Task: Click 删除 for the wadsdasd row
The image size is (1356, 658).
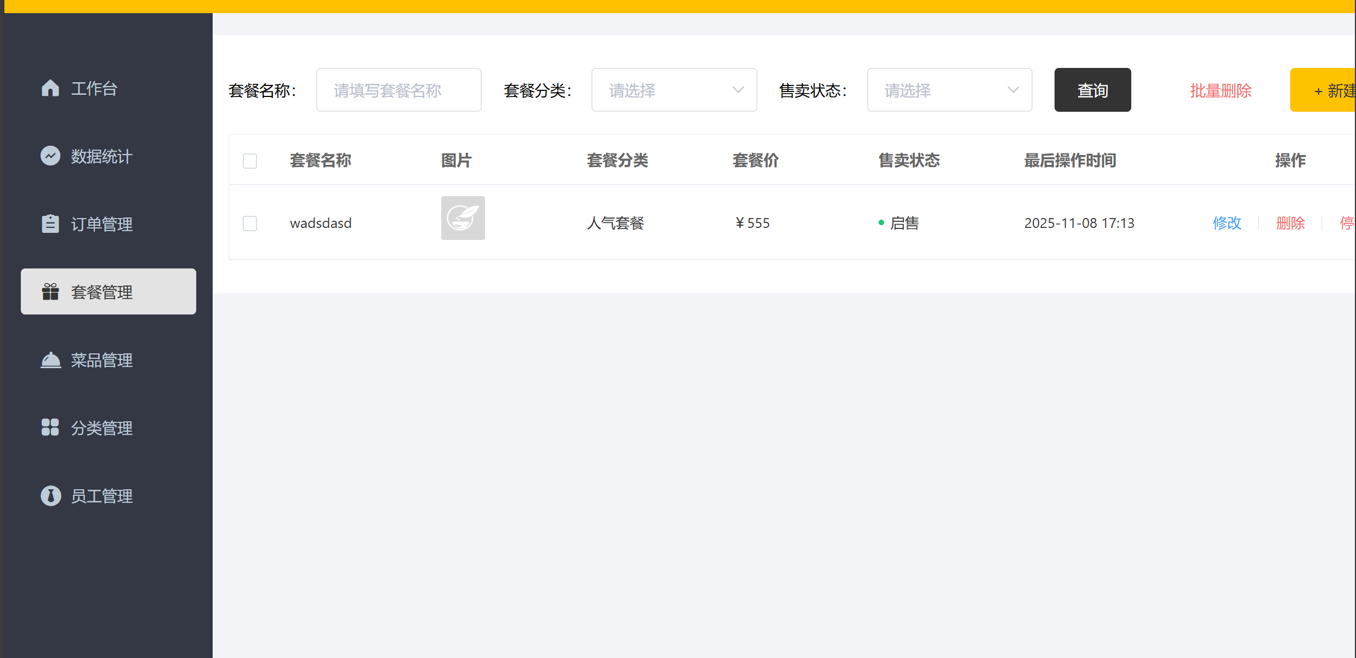Action: [x=1290, y=223]
